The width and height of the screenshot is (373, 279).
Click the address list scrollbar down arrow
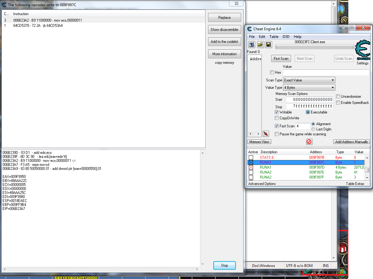(367, 178)
